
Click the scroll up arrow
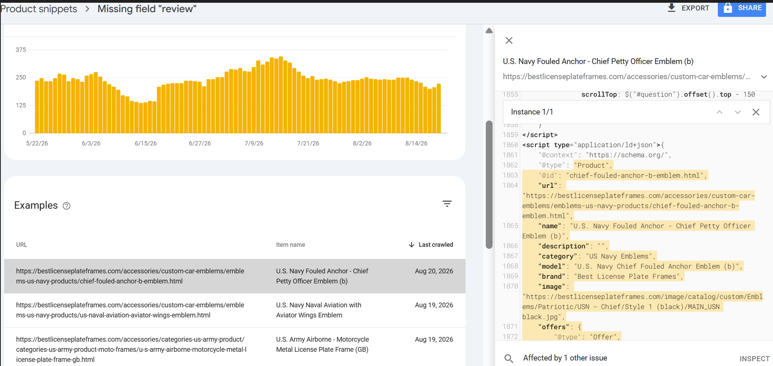click(x=489, y=31)
